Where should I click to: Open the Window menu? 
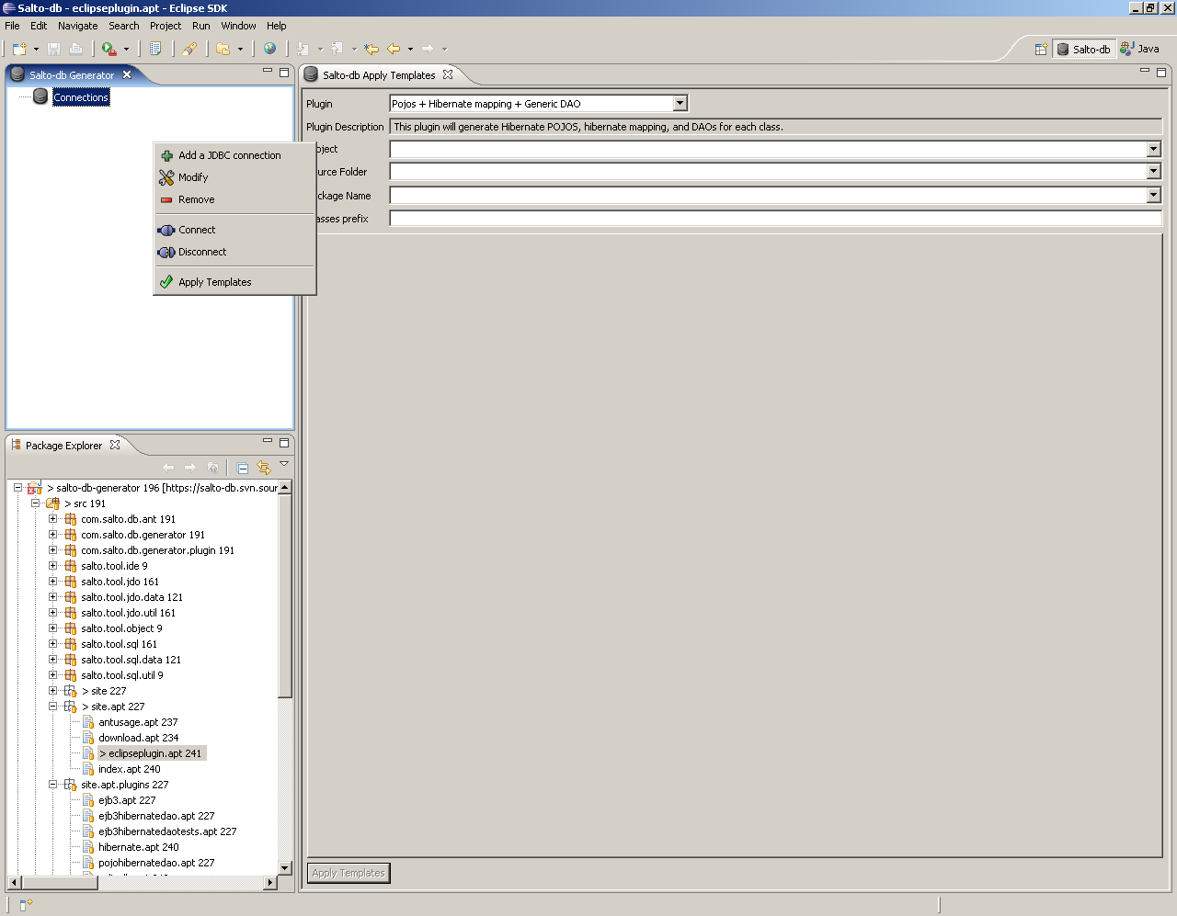coord(238,26)
